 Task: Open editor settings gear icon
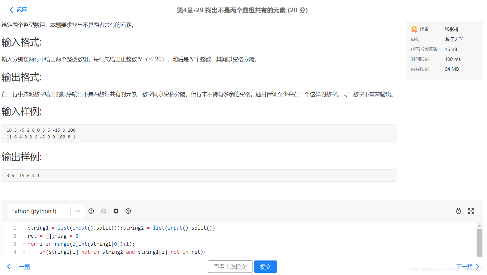pyautogui.click(x=116, y=211)
